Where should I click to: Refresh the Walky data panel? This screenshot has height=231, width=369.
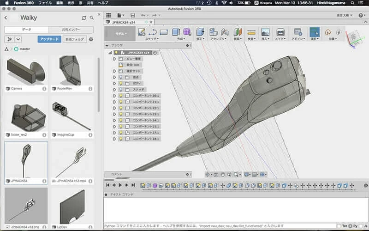point(84,18)
